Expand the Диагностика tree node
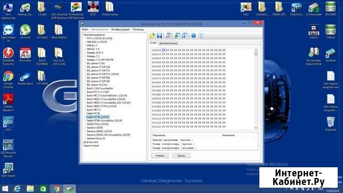 tap(91, 142)
